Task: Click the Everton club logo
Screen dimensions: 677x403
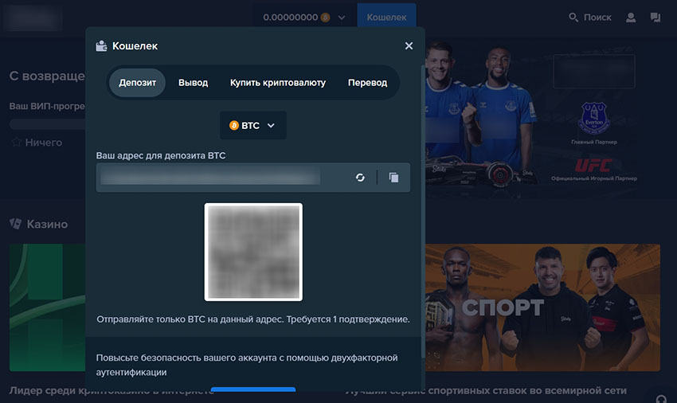Action: pyautogui.click(x=593, y=119)
